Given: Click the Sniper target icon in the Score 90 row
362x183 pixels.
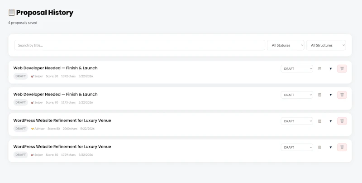Looking at the screenshot, I should pyautogui.click(x=33, y=102).
